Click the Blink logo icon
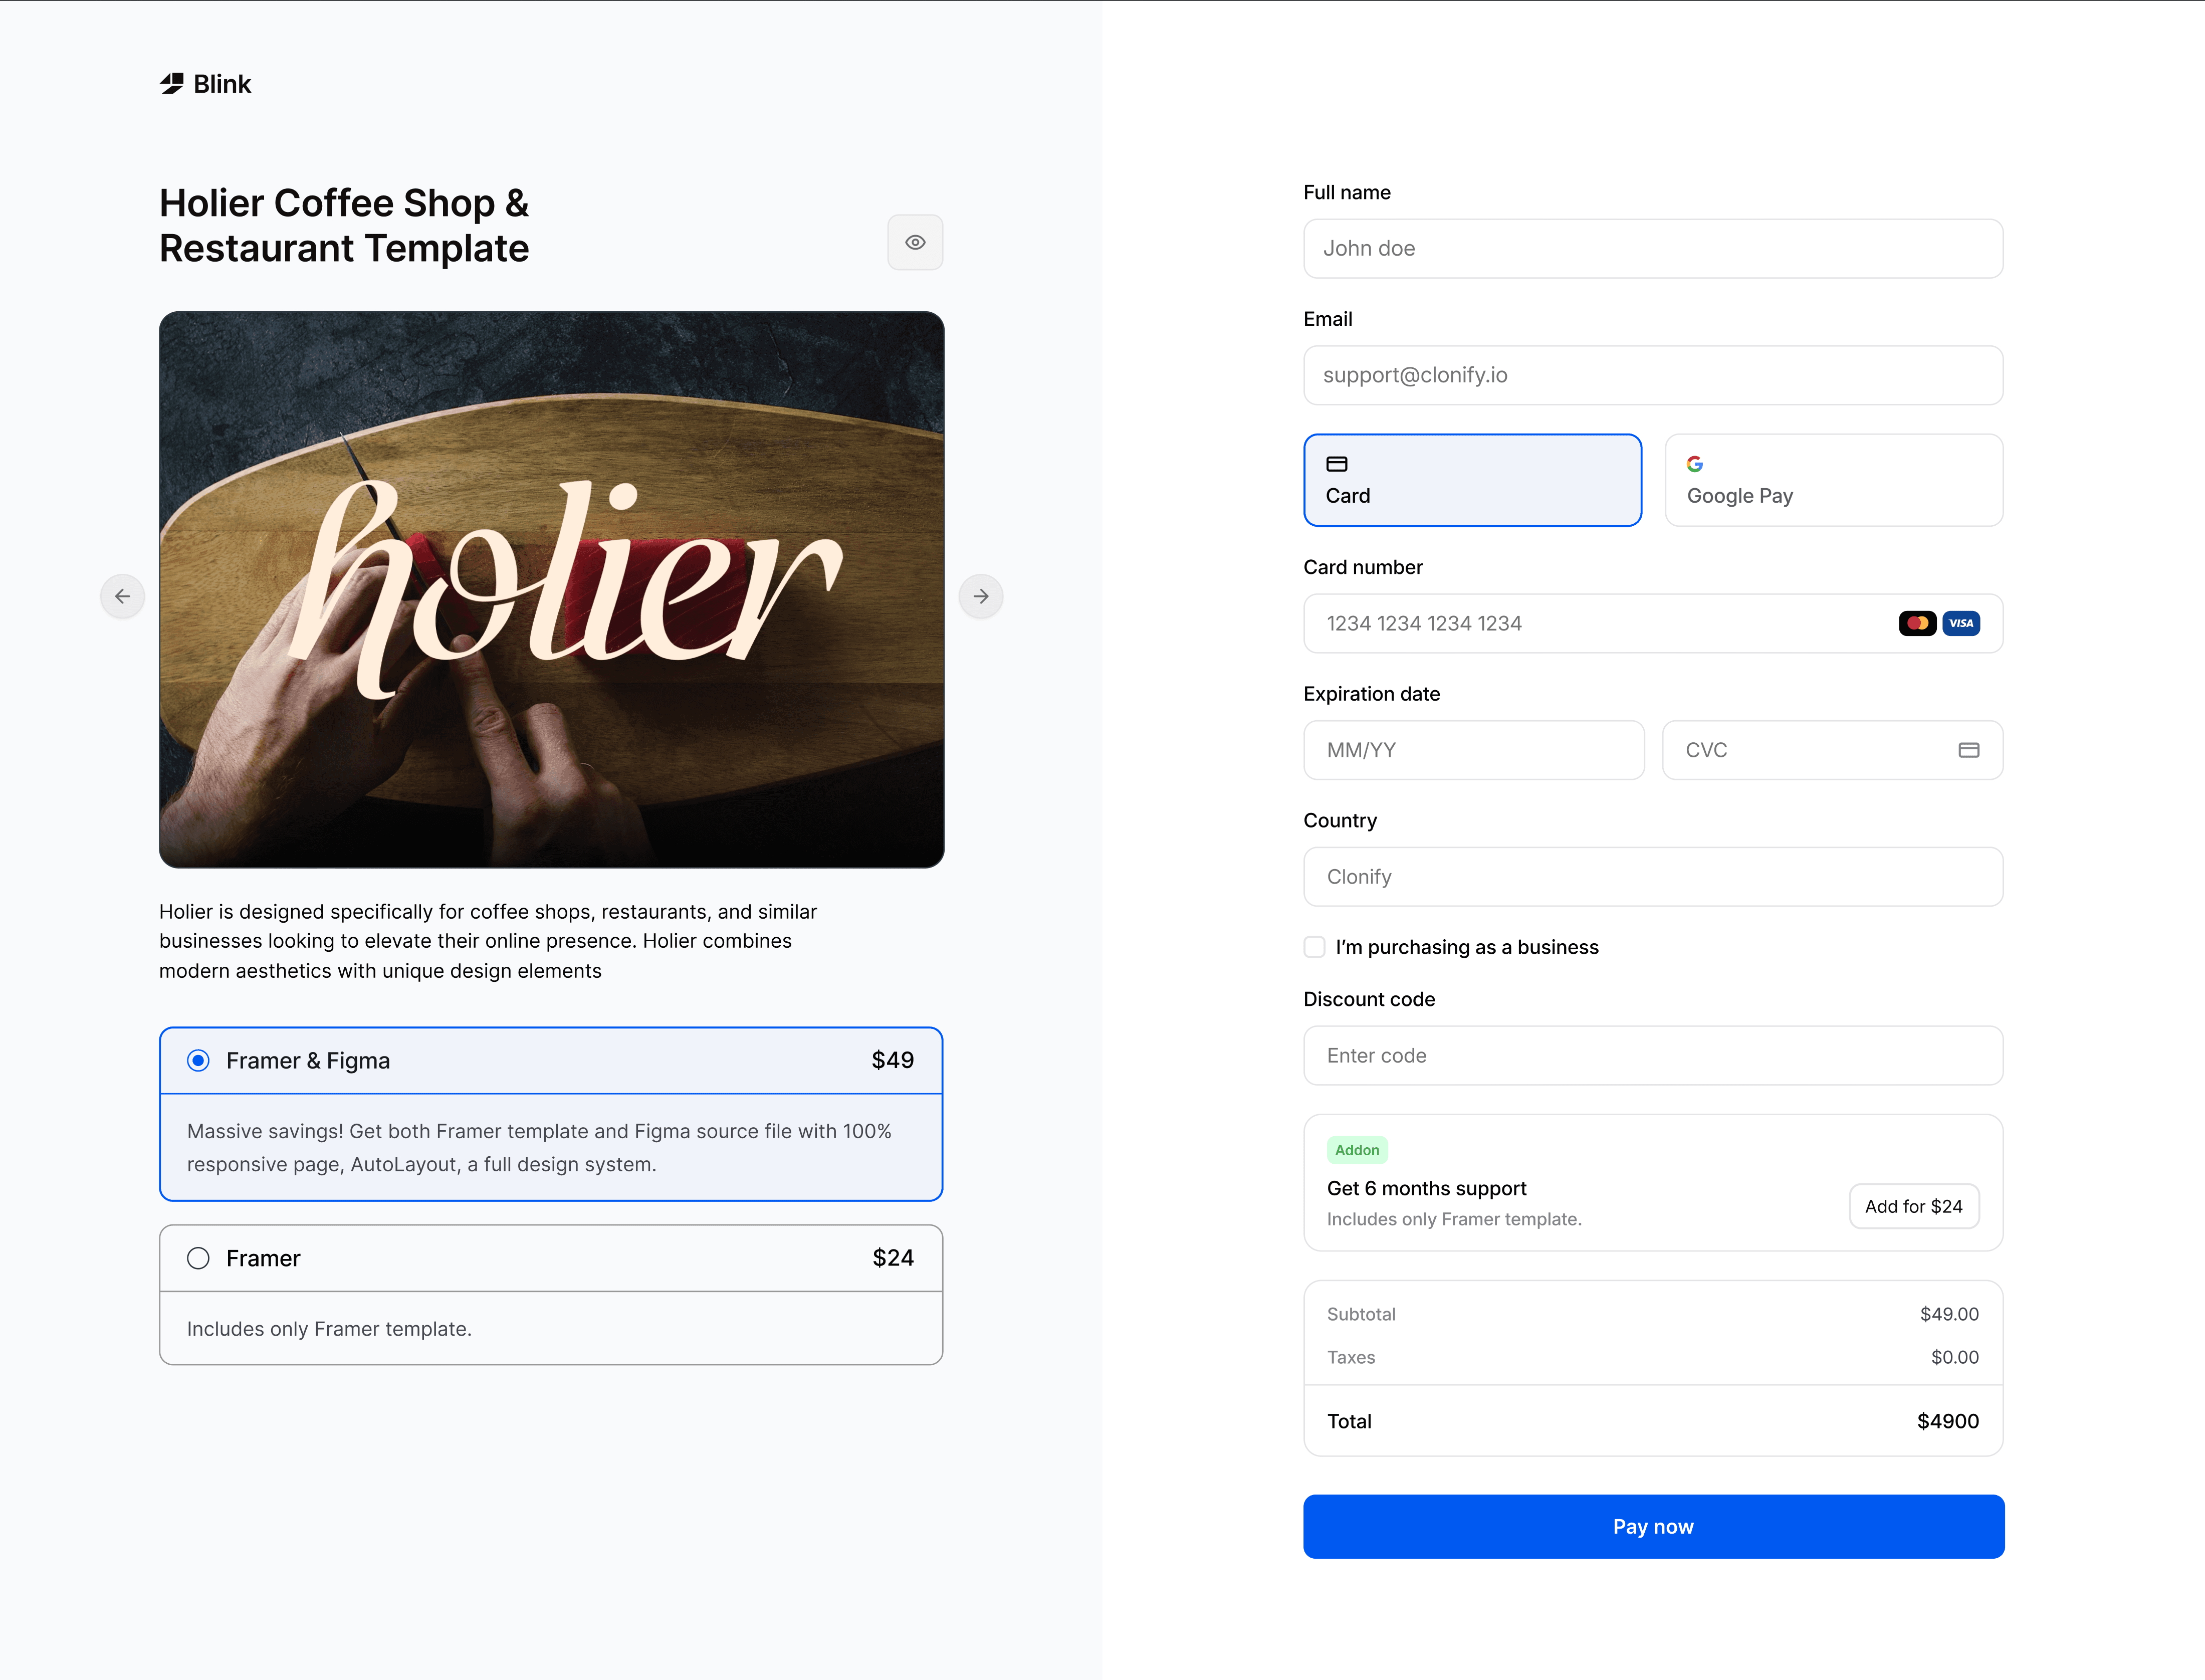The height and width of the screenshot is (1680, 2205). click(x=172, y=84)
